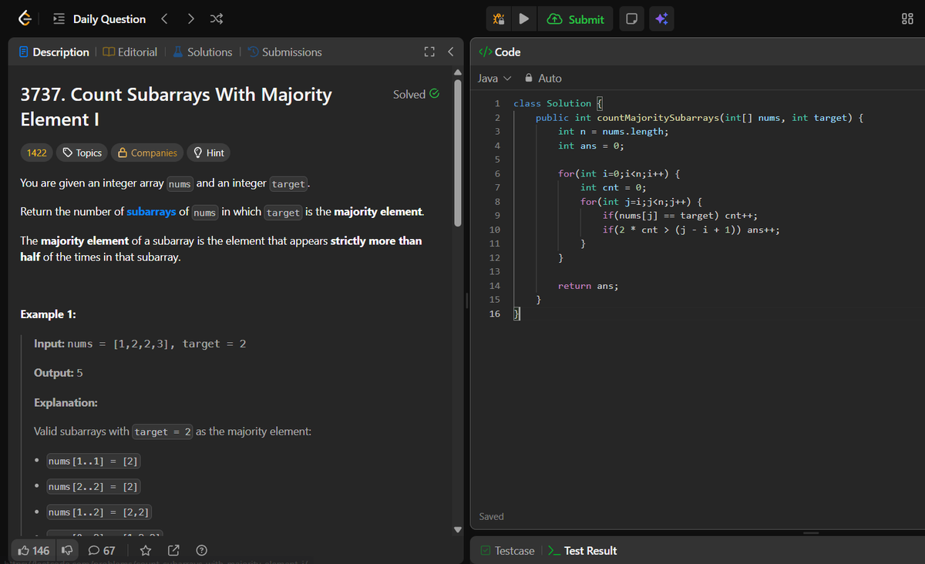Image resolution: width=925 pixels, height=564 pixels.
Task: Click the 'return ans;' code line
Action: tap(588, 286)
